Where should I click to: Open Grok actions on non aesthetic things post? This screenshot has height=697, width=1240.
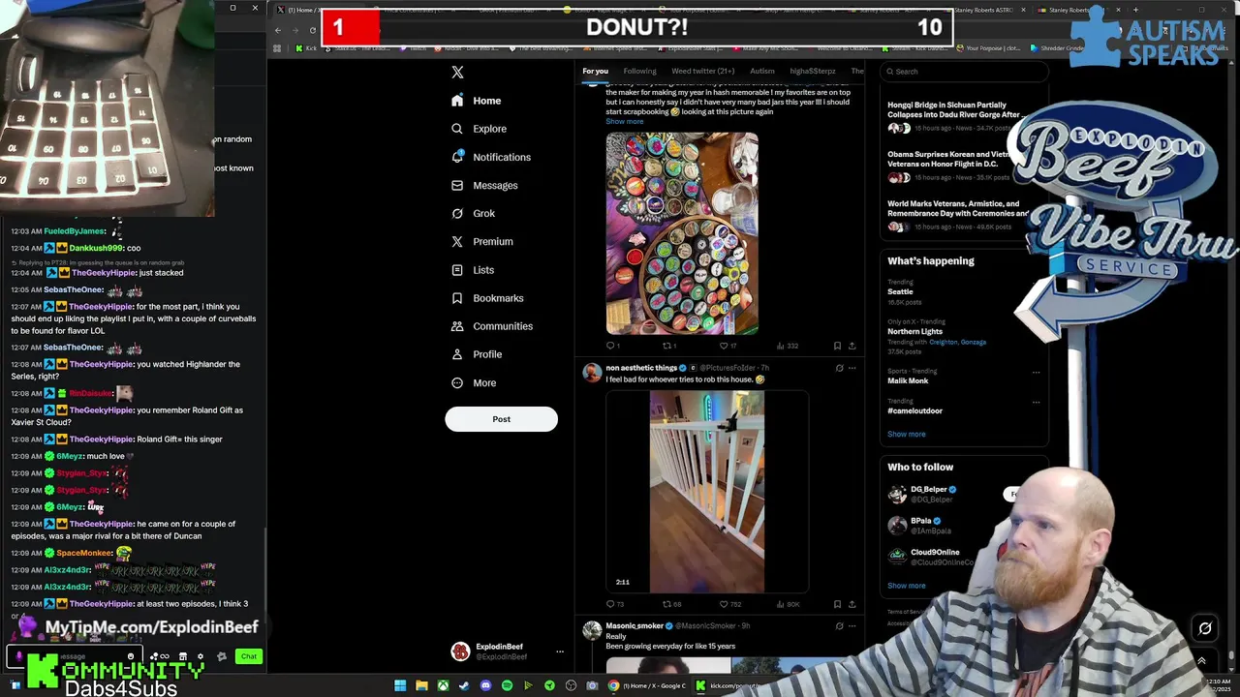point(839,368)
